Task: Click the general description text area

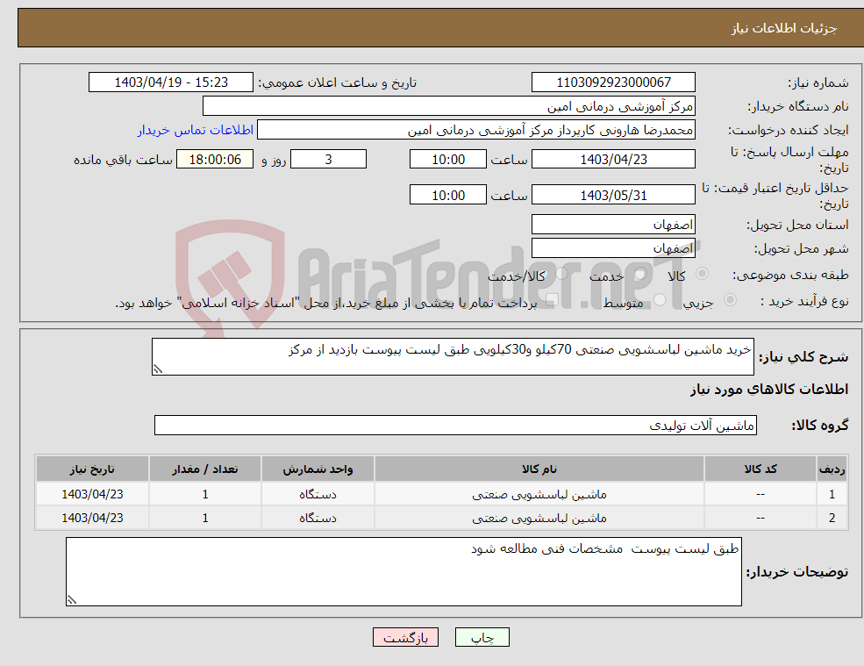Action: click(x=453, y=357)
